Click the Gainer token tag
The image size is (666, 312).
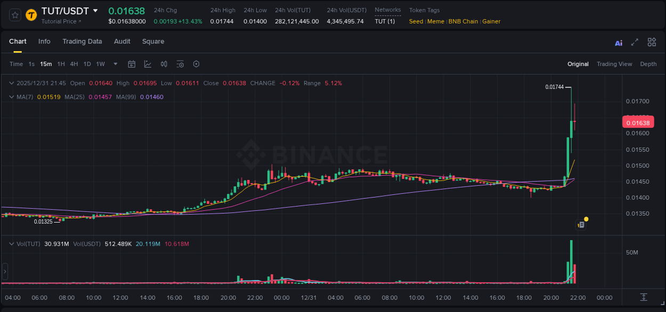tap(491, 21)
